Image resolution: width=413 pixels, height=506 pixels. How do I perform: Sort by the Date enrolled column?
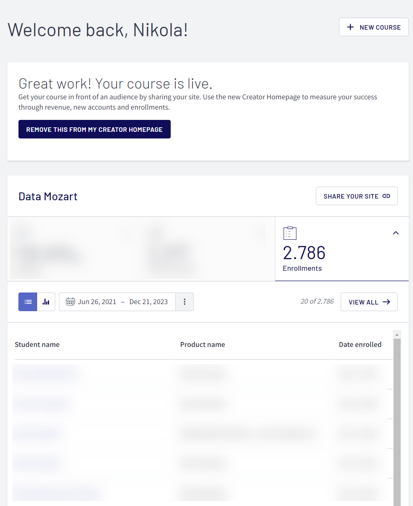tap(360, 344)
